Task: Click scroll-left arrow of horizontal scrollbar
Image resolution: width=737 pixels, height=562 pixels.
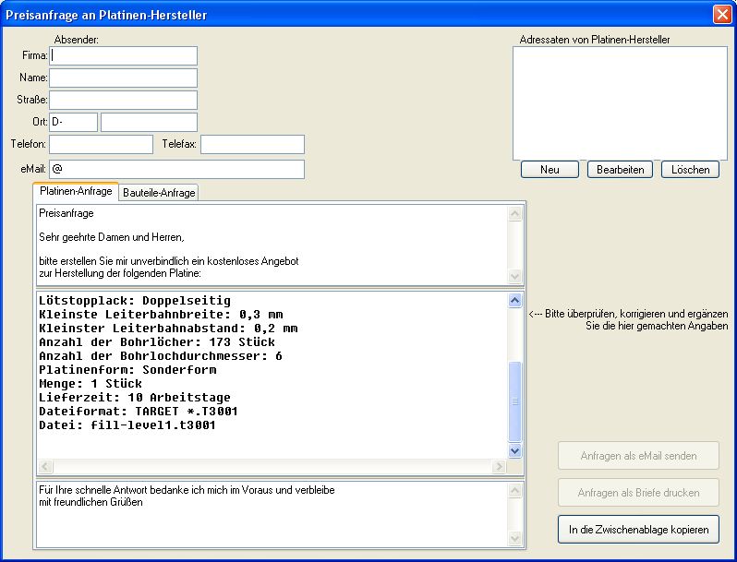Action: click(x=45, y=467)
